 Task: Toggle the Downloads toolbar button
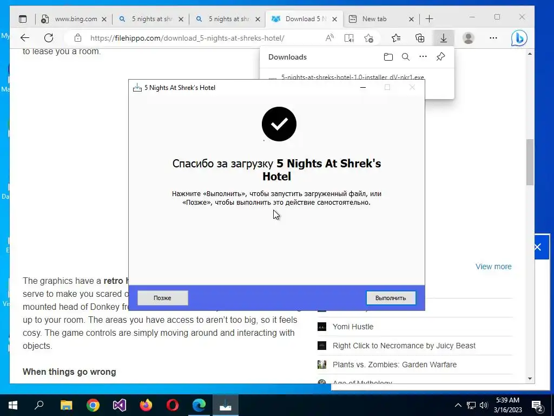point(444,38)
